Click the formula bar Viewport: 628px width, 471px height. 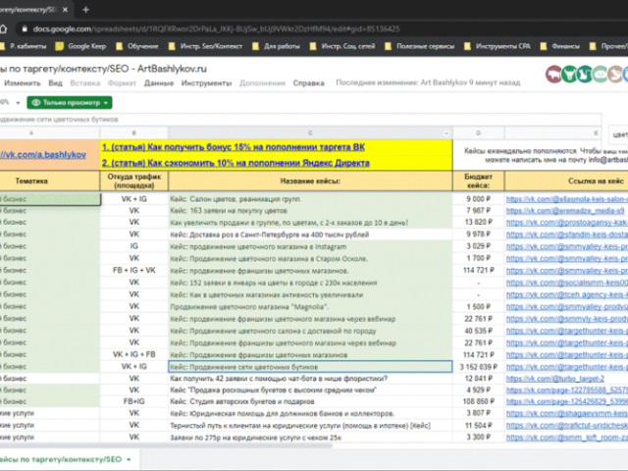click(x=300, y=120)
